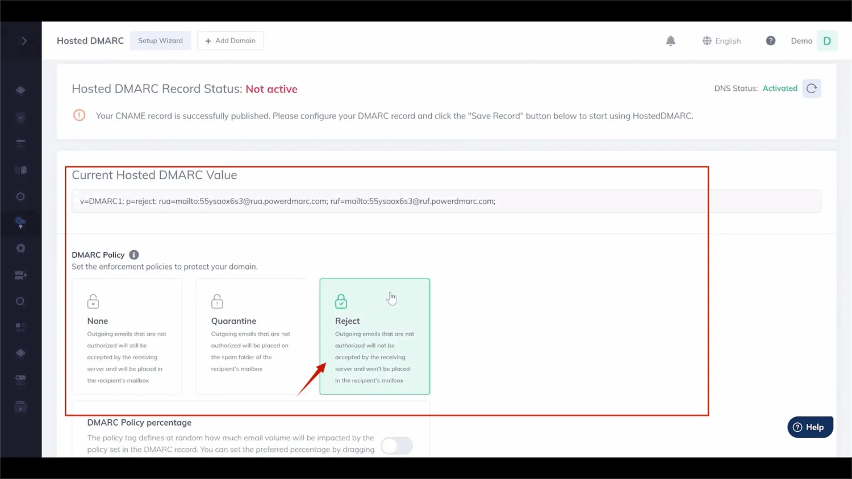The width and height of the screenshot is (852, 479).
Task: Click the padlock icon in the Quarantine card
Action: [x=217, y=301]
